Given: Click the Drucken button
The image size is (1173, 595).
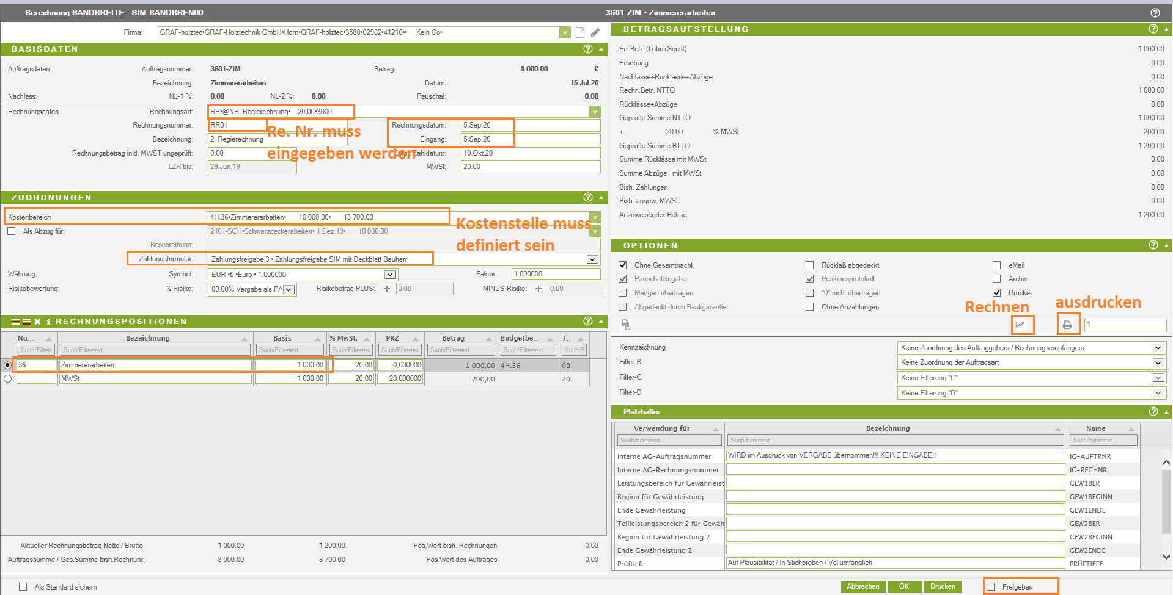Looking at the screenshot, I should (x=942, y=586).
